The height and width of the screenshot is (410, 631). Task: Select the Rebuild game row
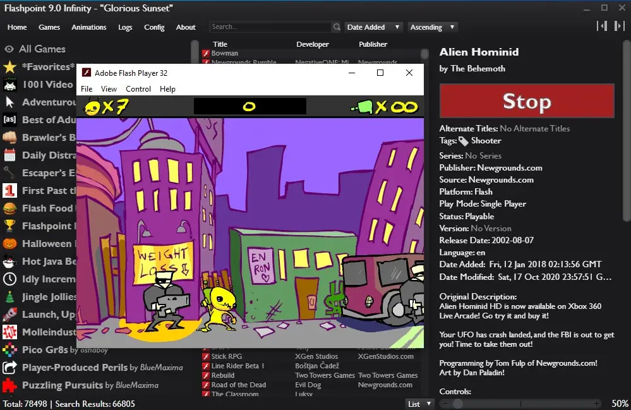[x=312, y=375]
